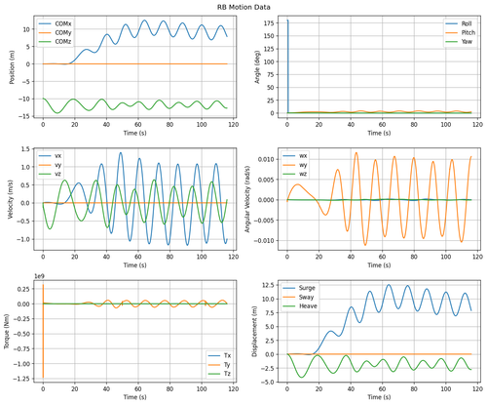487x405 pixels.
Task: Choose the wz legend entry
Action: pyautogui.click(x=294, y=174)
